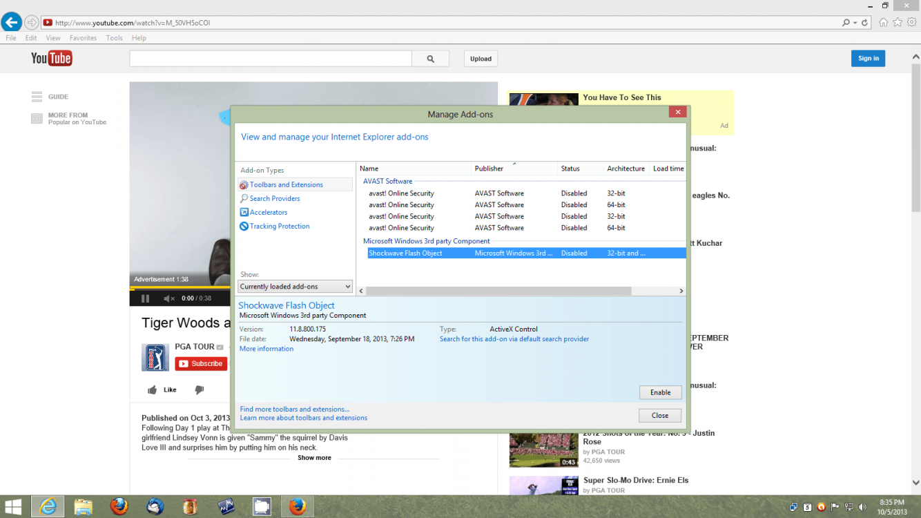Image resolution: width=921 pixels, height=518 pixels.
Task: Open the YouTube Guide menu icon
Action: (37, 97)
